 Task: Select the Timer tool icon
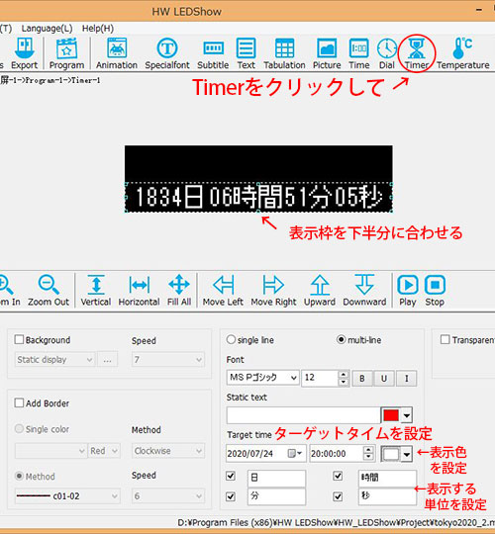pos(416,53)
